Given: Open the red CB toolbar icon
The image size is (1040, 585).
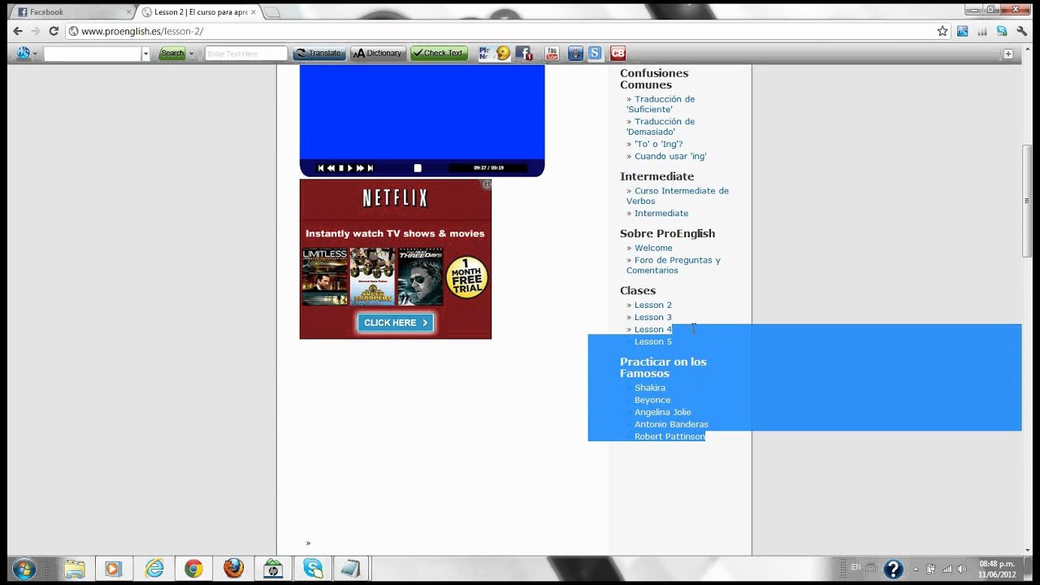Looking at the screenshot, I should click(x=618, y=54).
